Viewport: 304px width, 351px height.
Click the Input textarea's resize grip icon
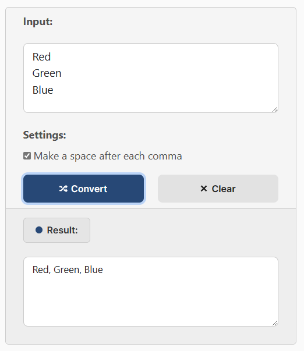coord(275,109)
